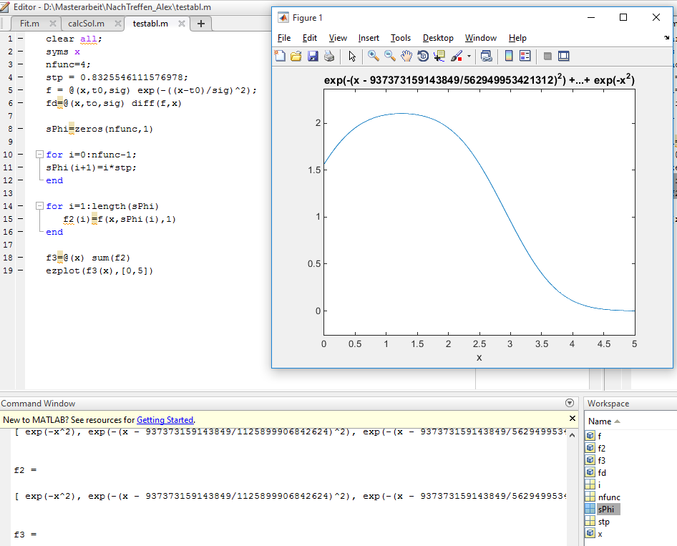Select the Zoom In tool
Image resolution: width=677 pixels, height=546 pixels.
(x=374, y=56)
